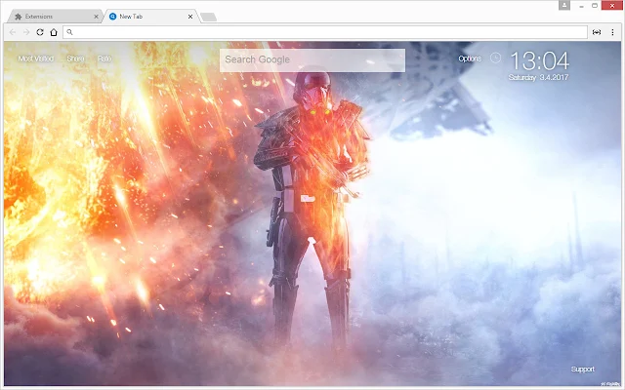Screen dimensions: 625x390
Task: Open the Options link
Action: (x=470, y=58)
